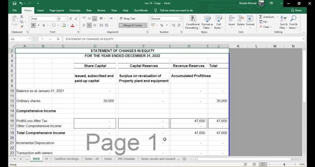Increase font size
315x167 pixels.
click(71, 18)
